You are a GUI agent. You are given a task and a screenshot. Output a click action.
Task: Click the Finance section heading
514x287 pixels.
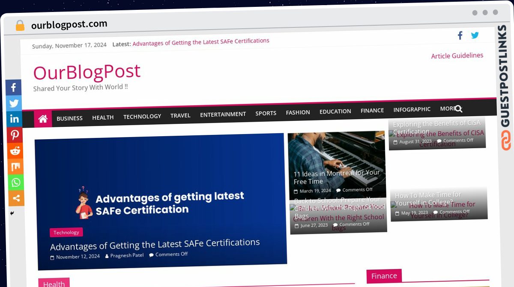[384, 276]
